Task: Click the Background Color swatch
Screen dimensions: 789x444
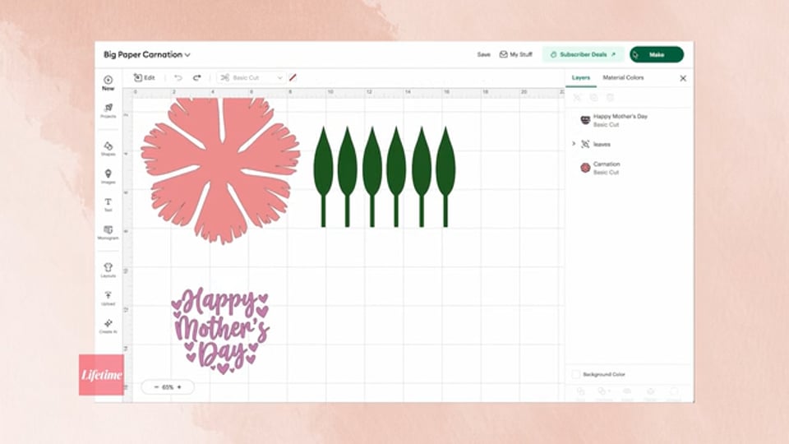Action: pos(576,374)
